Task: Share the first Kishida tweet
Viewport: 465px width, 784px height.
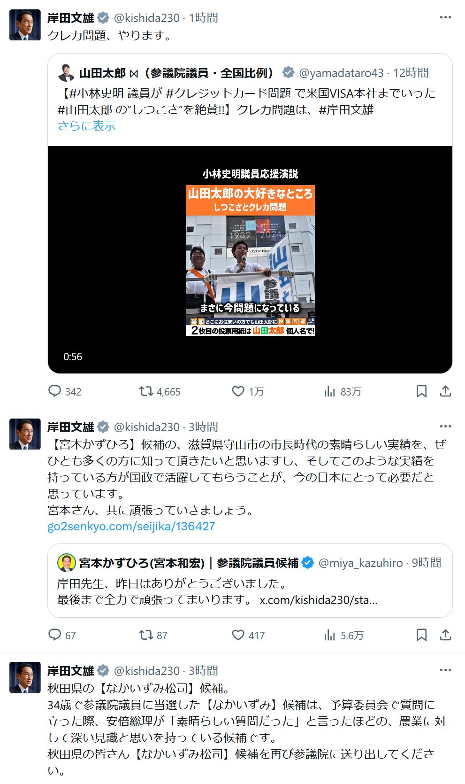Action: pyautogui.click(x=445, y=391)
